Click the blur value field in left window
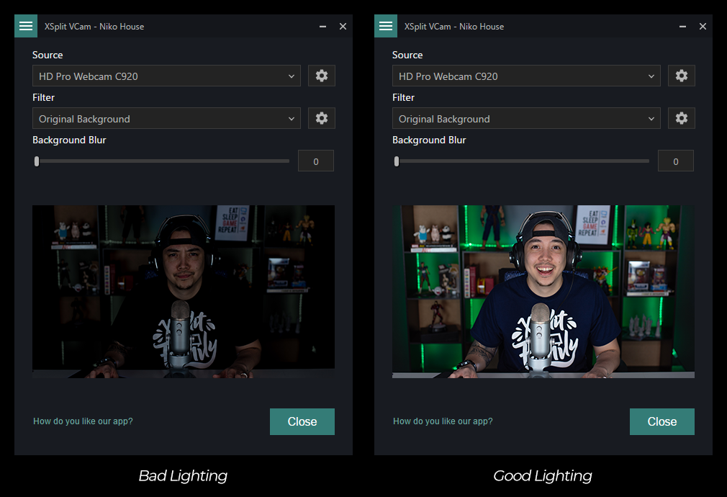727x497 pixels. tap(316, 161)
